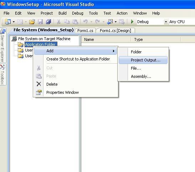The image size is (195, 172).
Task: Click the Copy toolbar icon
Action: tap(67, 22)
